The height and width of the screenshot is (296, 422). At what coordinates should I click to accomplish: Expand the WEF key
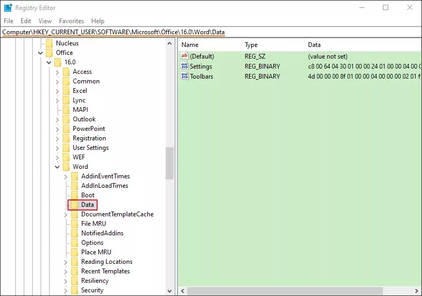pos(57,157)
